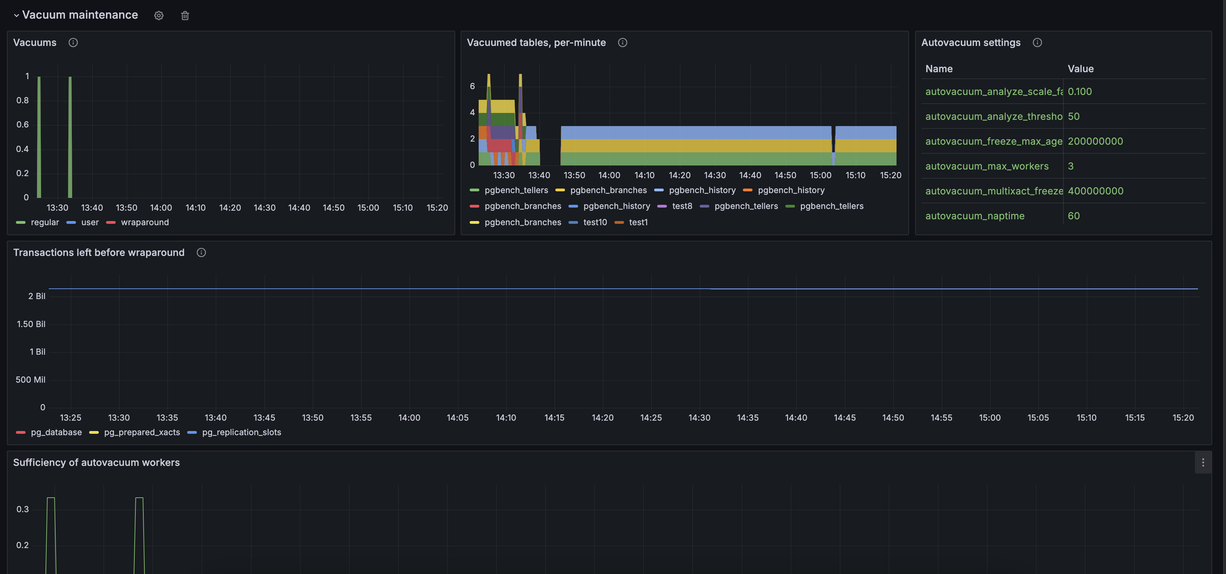Open Vacuum maintenance row settings gear

[x=159, y=16]
